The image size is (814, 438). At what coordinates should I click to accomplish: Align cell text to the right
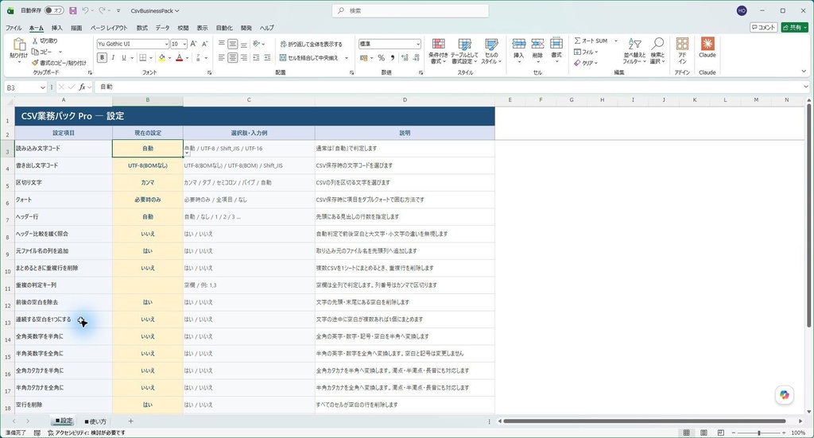pos(243,57)
